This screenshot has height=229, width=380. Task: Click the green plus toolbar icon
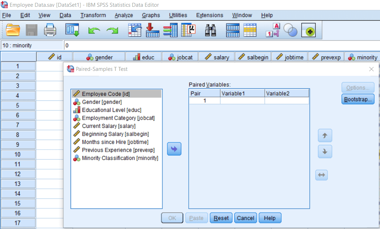[308, 30]
